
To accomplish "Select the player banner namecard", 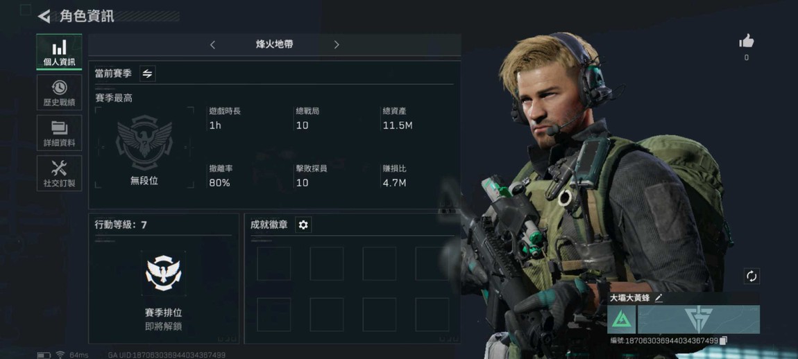I will [698, 319].
